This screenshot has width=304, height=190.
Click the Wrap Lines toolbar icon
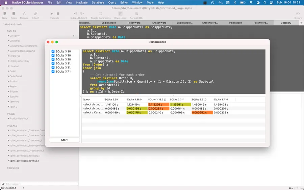pyautogui.click(x=120, y=14)
